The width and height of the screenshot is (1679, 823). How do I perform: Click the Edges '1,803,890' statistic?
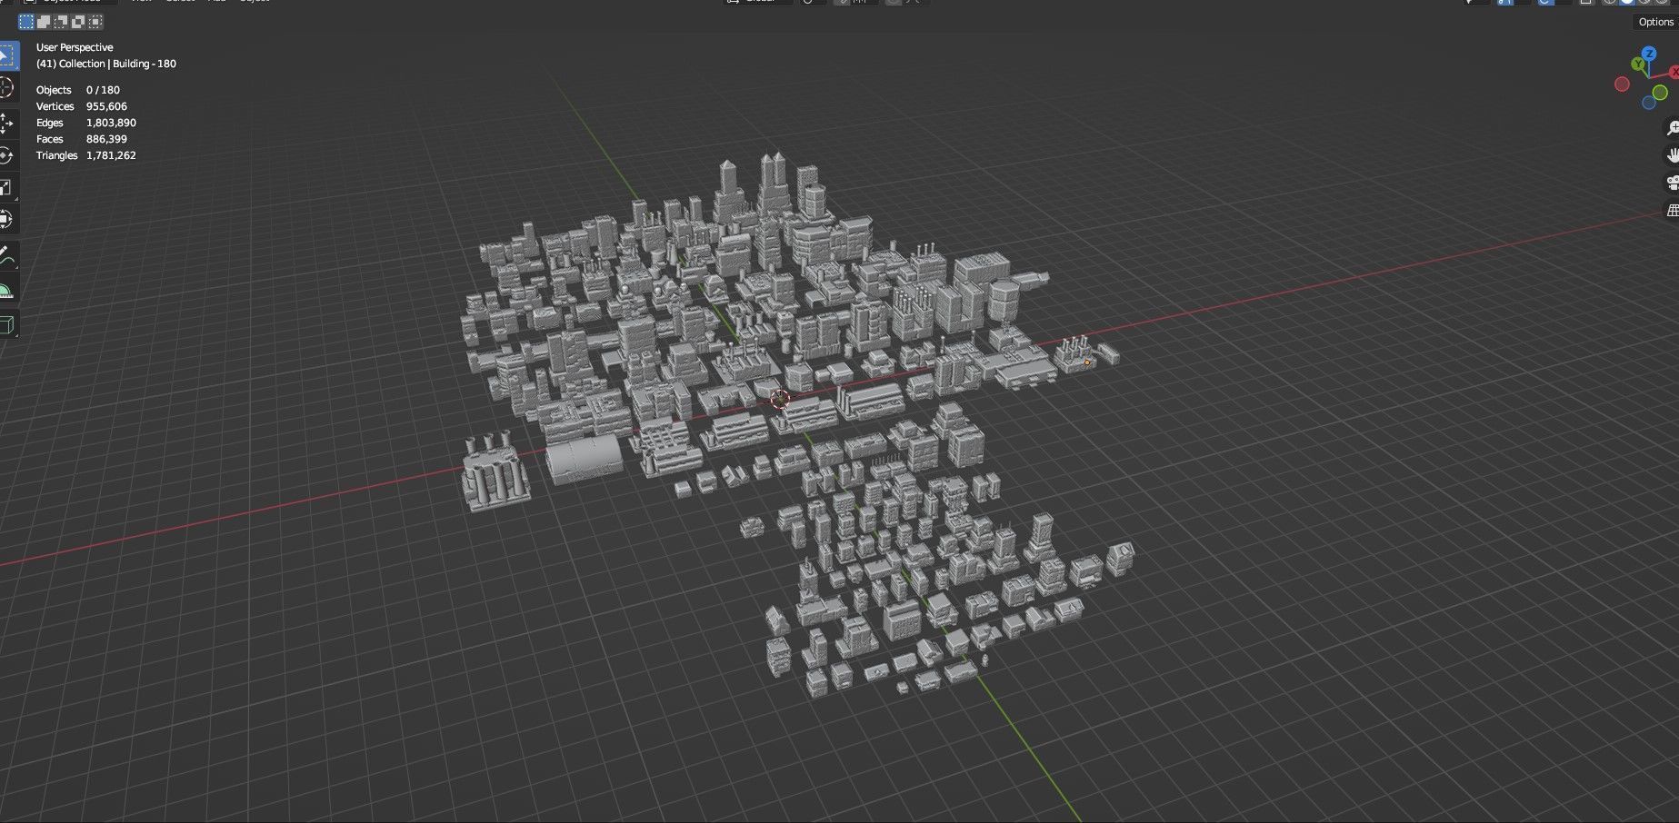(111, 123)
